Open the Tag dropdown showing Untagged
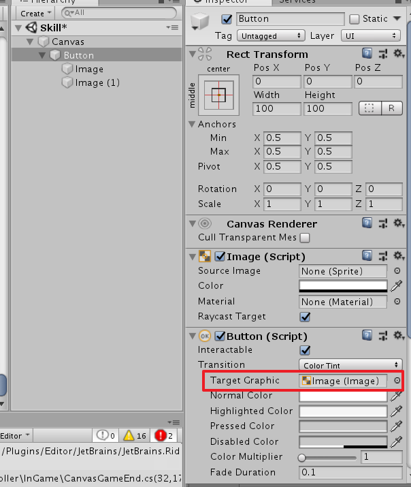This screenshot has width=411, height=487. tap(271, 35)
